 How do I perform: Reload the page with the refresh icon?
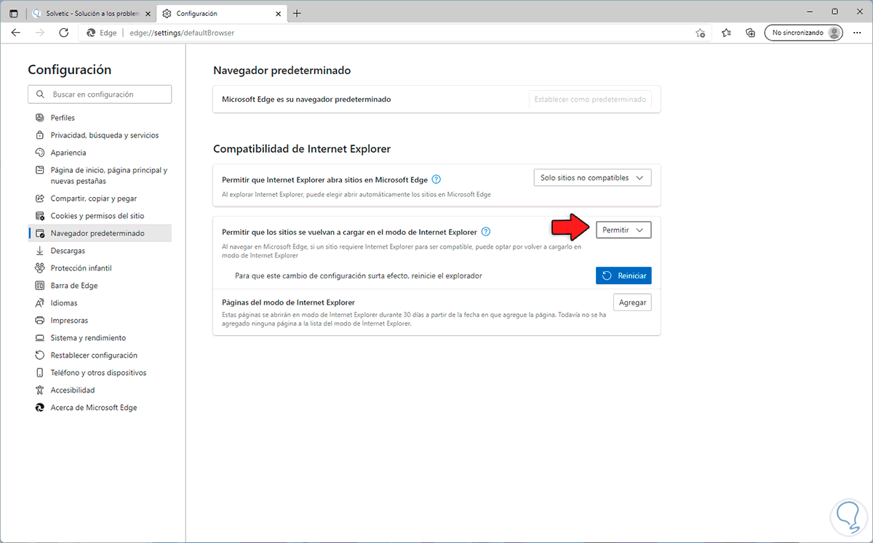click(x=63, y=33)
